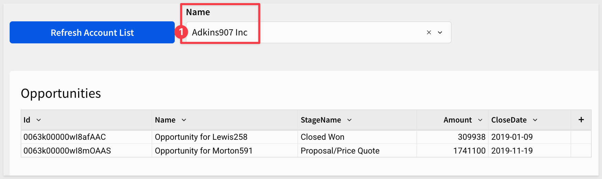
Task: Click the Opportunity for Lewis258 cell
Action: click(201, 137)
